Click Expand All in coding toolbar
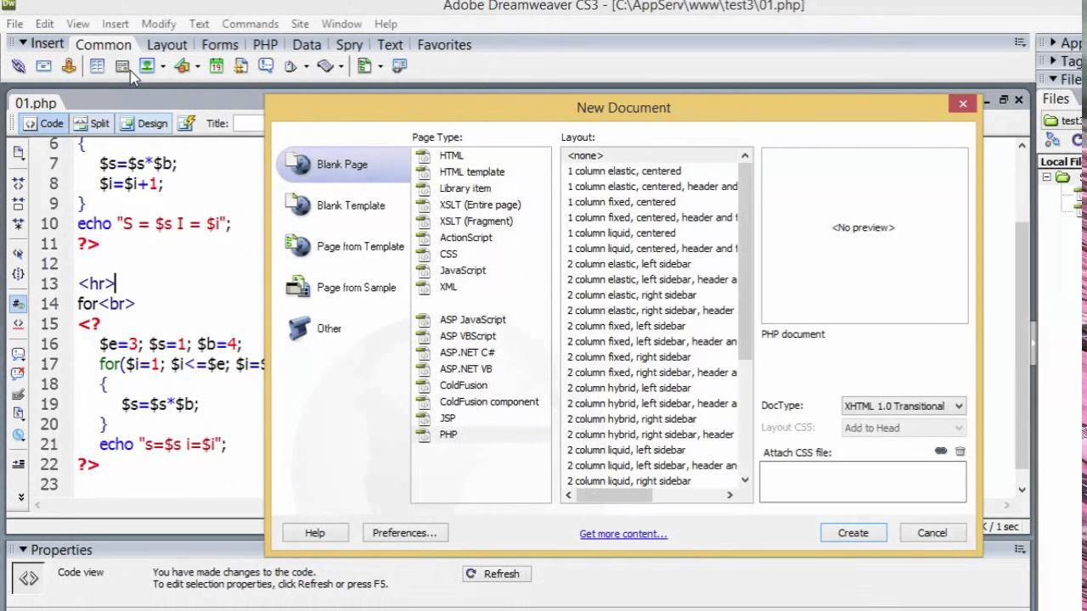Image resolution: width=1087 pixels, height=611 pixels. [x=19, y=225]
